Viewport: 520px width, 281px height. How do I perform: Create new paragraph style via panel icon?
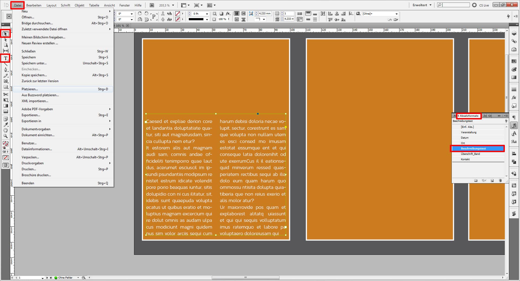click(x=492, y=180)
